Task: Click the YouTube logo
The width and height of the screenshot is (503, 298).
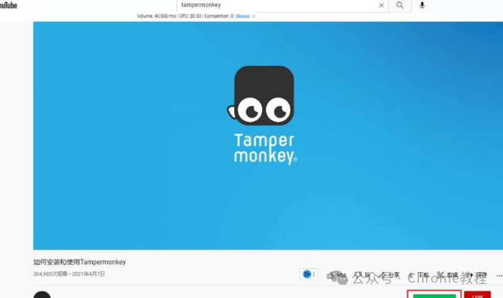Action: click(x=9, y=5)
